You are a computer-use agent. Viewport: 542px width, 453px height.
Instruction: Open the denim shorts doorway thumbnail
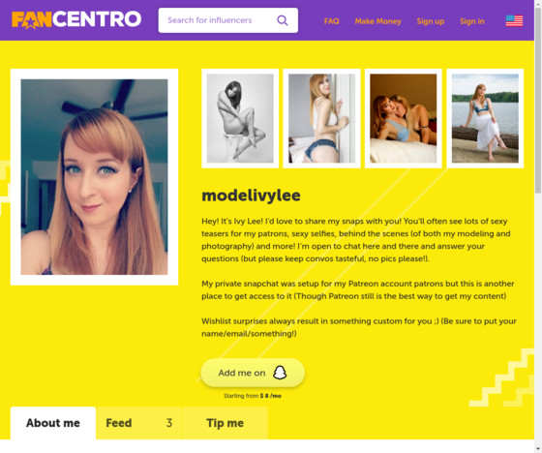tap(321, 119)
